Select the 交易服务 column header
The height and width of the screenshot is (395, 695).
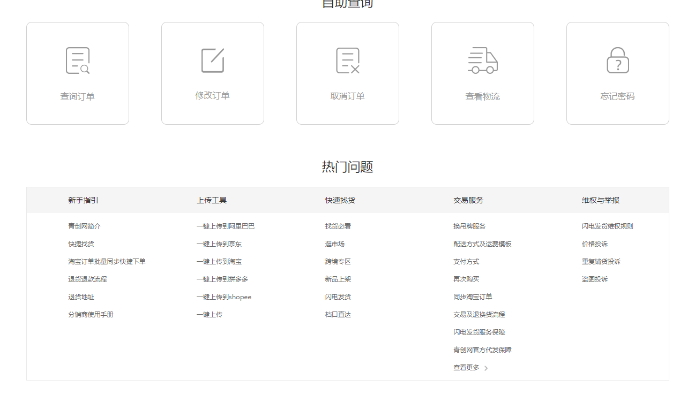pos(468,200)
